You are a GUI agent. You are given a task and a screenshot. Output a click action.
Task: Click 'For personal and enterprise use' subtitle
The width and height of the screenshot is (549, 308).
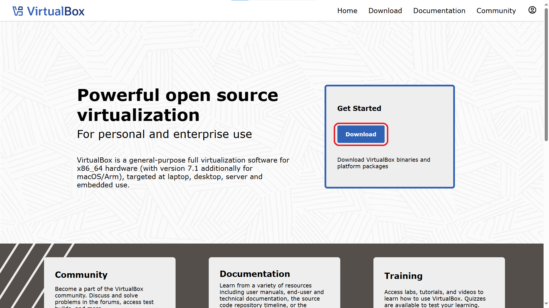click(x=164, y=134)
